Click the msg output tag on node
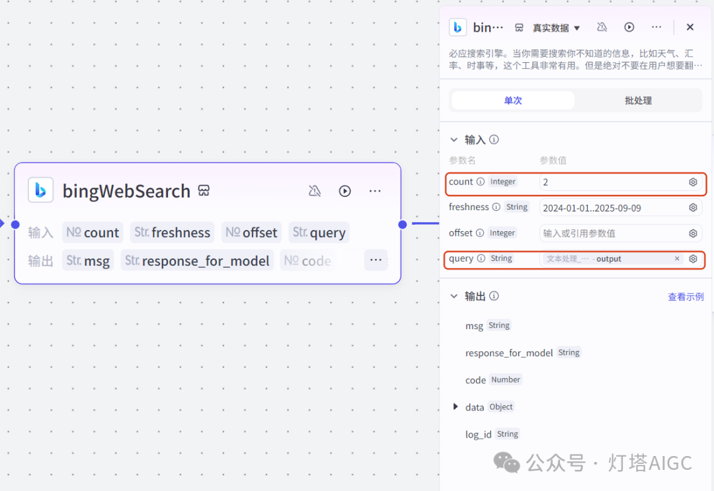Image resolution: width=714 pixels, height=491 pixels. [x=88, y=260]
